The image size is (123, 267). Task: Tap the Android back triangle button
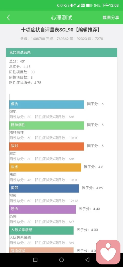pyautogui.click(x=87, y=260)
